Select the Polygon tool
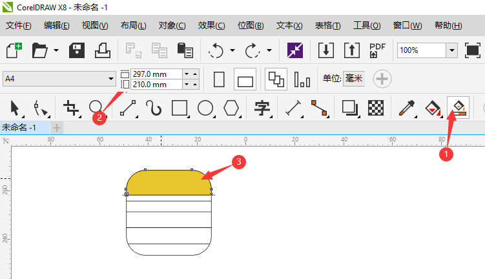The height and width of the screenshot is (279, 485). 231,107
